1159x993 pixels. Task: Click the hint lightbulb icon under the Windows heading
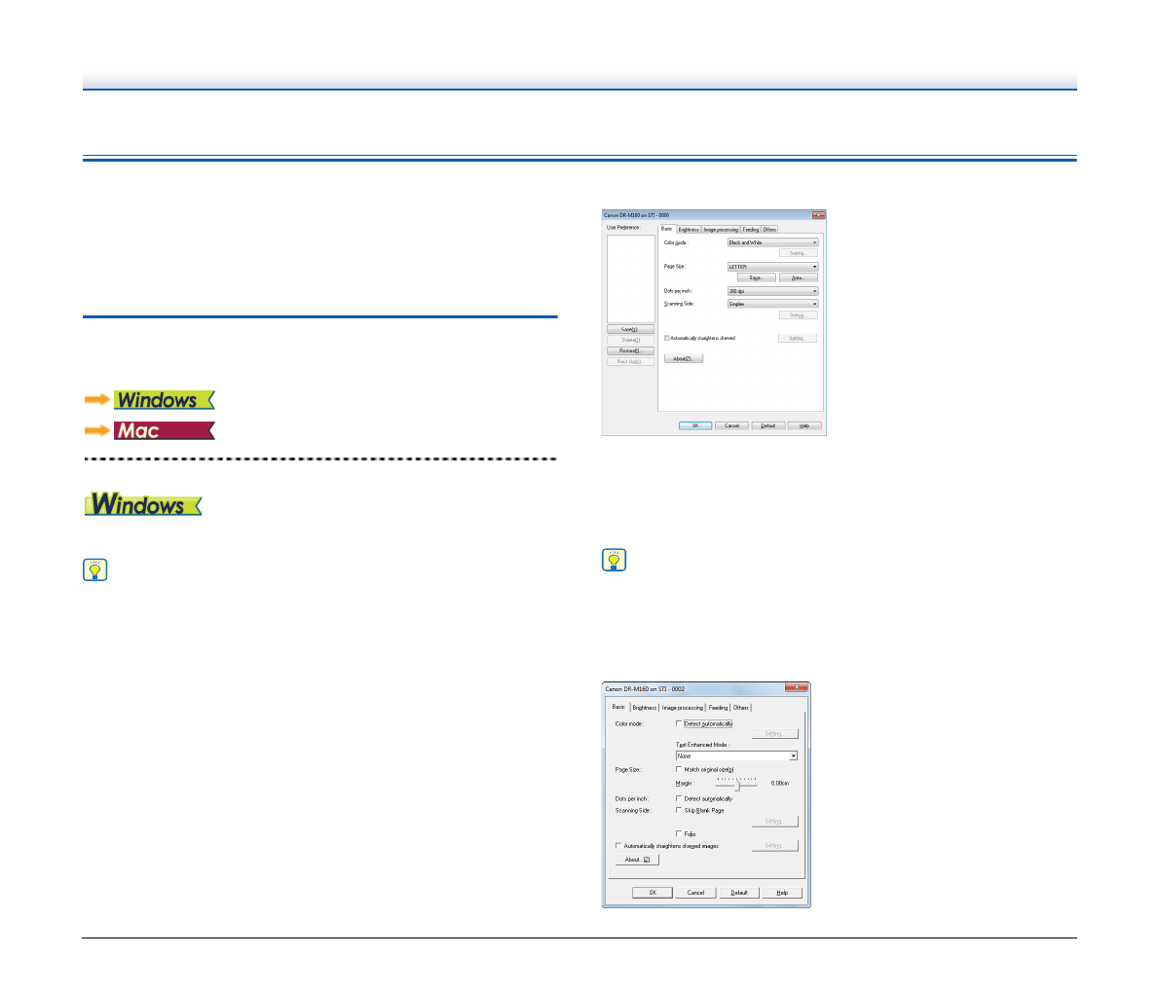coord(95,570)
